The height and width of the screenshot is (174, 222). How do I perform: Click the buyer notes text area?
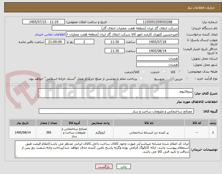(102, 149)
